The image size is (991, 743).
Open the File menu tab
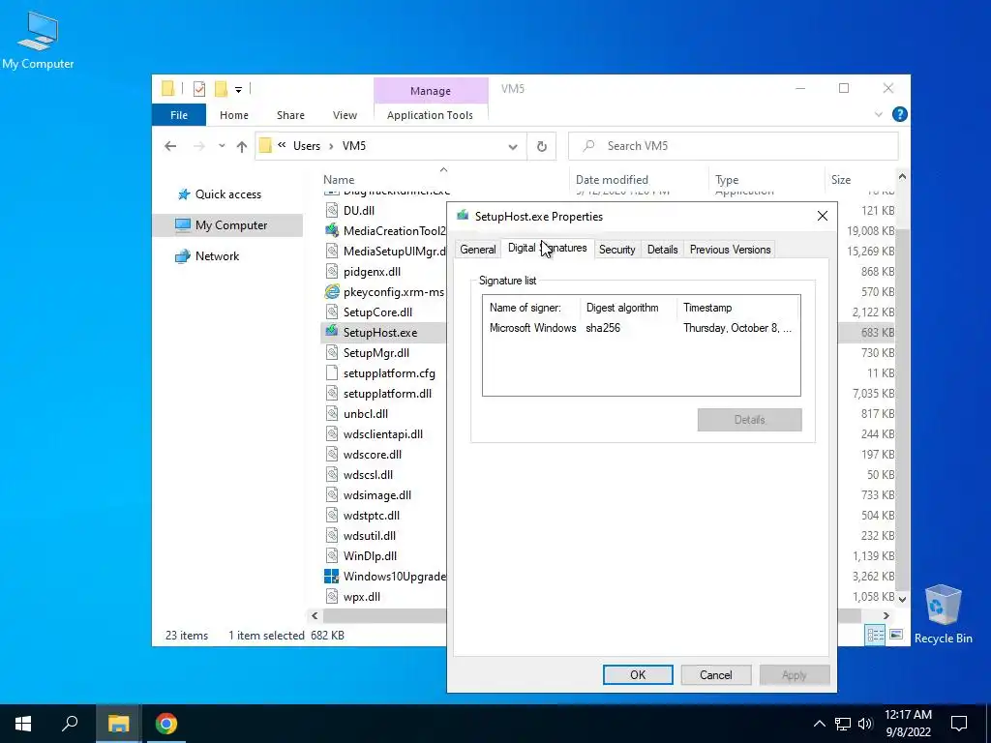(179, 115)
